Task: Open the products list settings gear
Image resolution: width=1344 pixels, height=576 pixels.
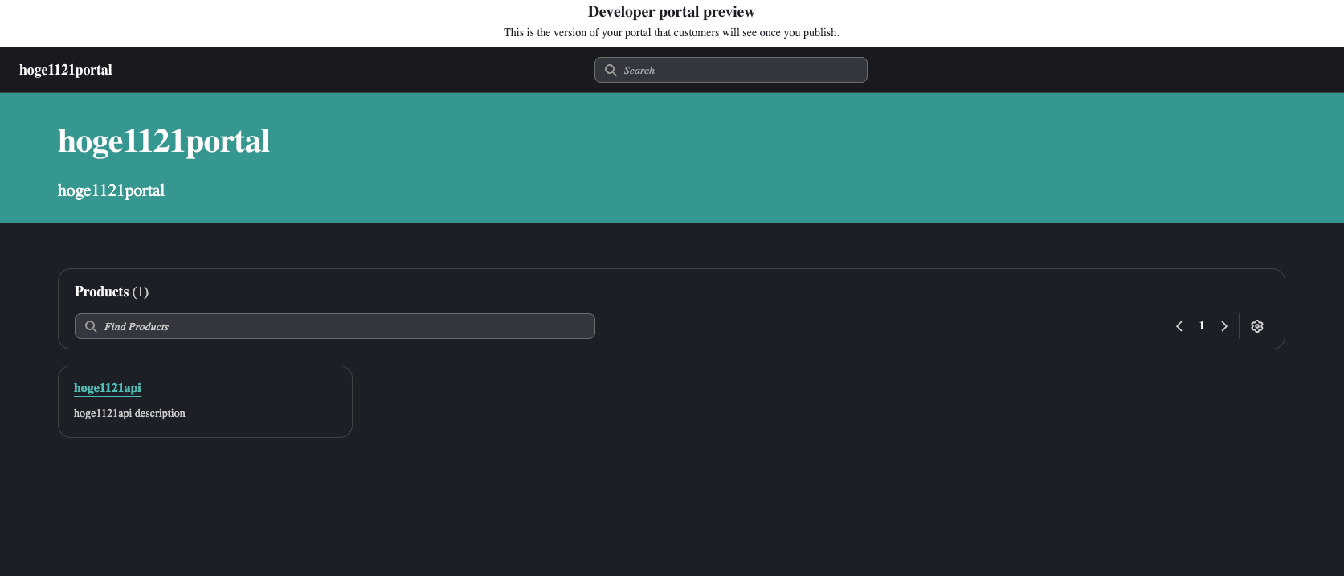Action: pyautogui.click(x=1257, y=326)
